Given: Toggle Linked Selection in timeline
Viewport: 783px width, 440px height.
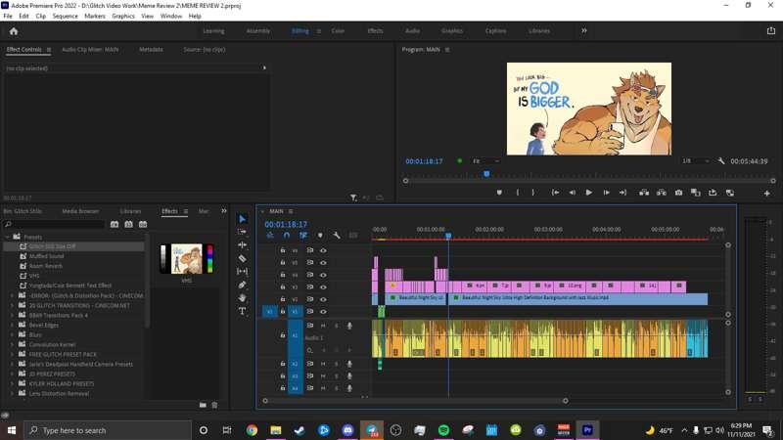Looking at the screenshot, I should point(303,235).
